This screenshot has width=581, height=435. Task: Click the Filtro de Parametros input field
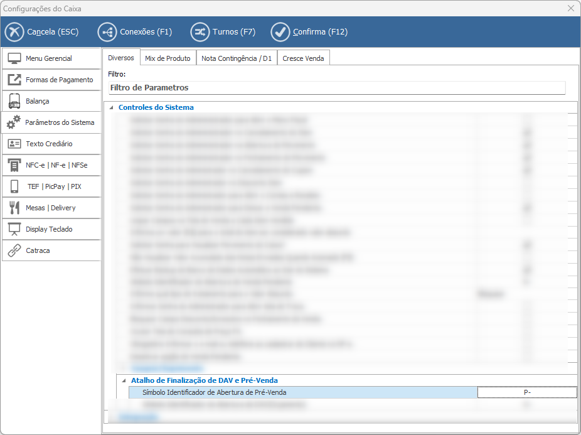(336, 88)
